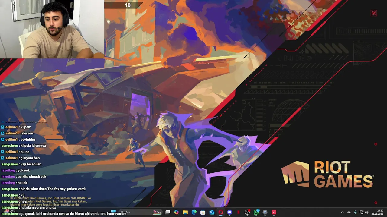Click the number 10 counter at top
This screenshot has height=217, width=387.
(128, 5)
